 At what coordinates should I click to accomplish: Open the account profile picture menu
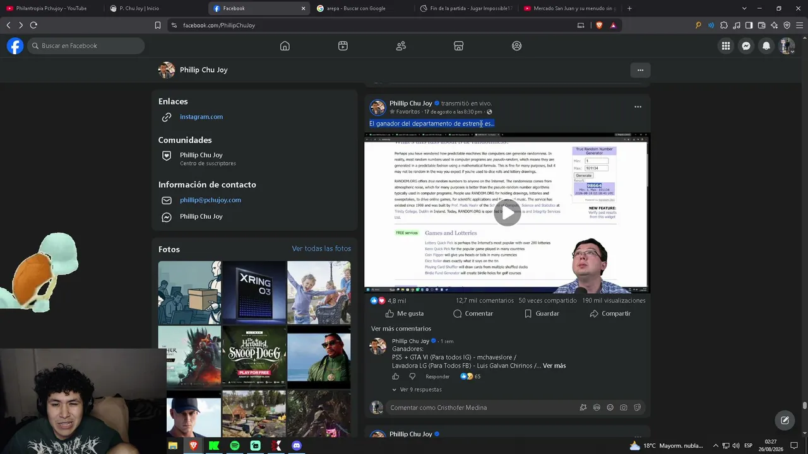tap(787, 46)
